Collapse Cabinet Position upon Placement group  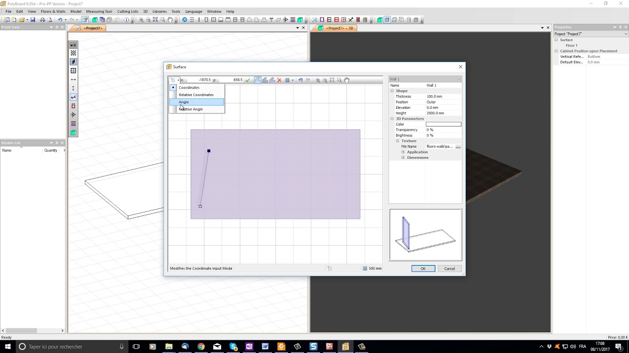[x=556, y=51]
